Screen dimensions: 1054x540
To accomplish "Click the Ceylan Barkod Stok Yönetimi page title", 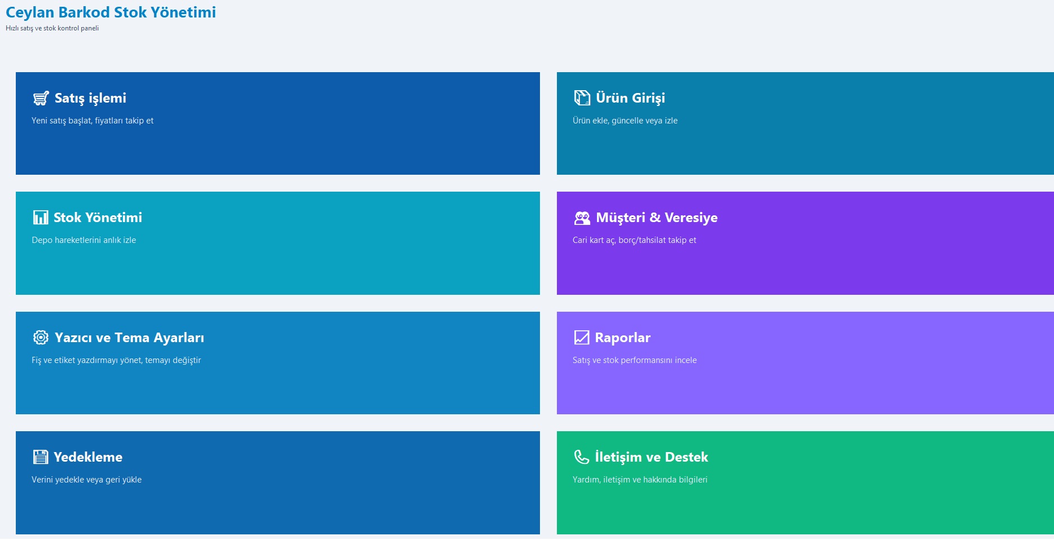I will point(111,12).
